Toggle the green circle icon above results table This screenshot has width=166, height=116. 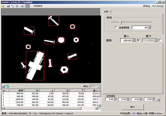tap(8, 86)
